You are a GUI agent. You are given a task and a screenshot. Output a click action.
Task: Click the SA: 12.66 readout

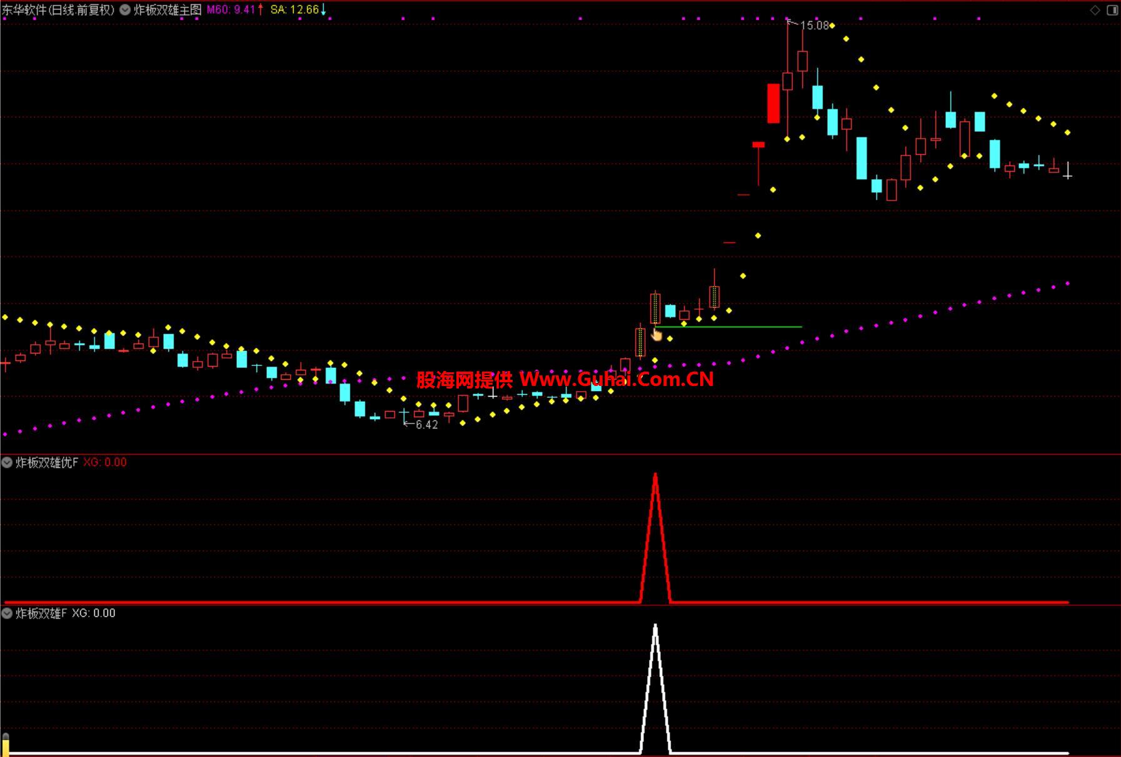pos(294,10)
